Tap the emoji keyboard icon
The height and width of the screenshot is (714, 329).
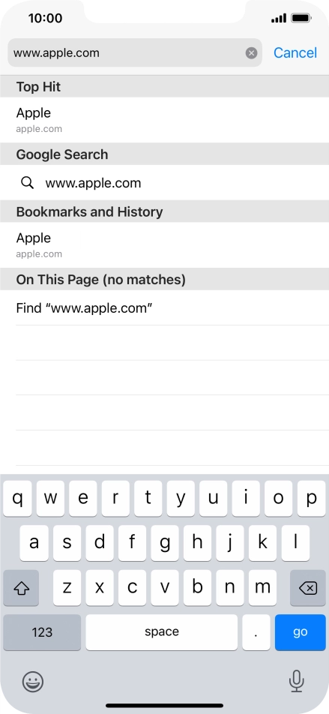[x=33, y=682]
